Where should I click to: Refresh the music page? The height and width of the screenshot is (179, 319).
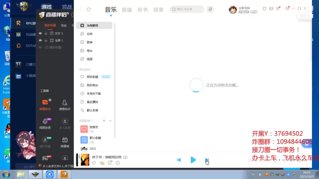[89, 9]
